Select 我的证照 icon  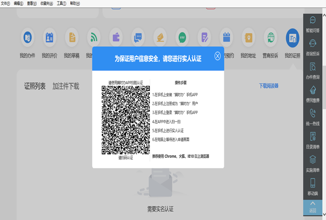pos(292,37)
